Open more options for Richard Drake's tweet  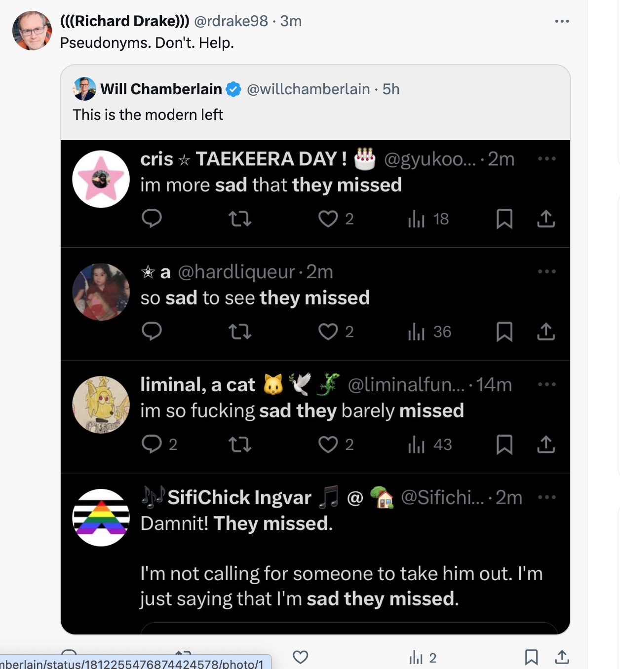pyautogui.click(x=562, y=21)
